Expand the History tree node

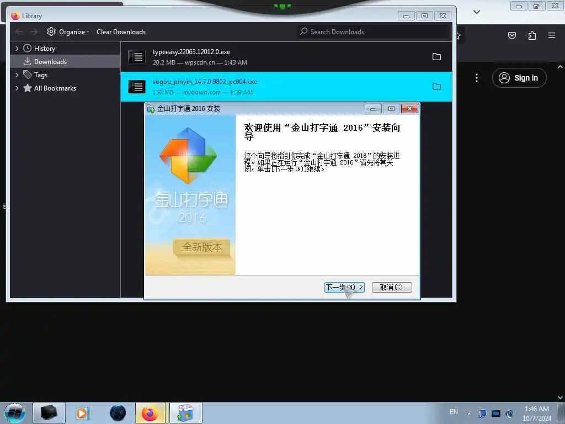click(x=17, y=49)
